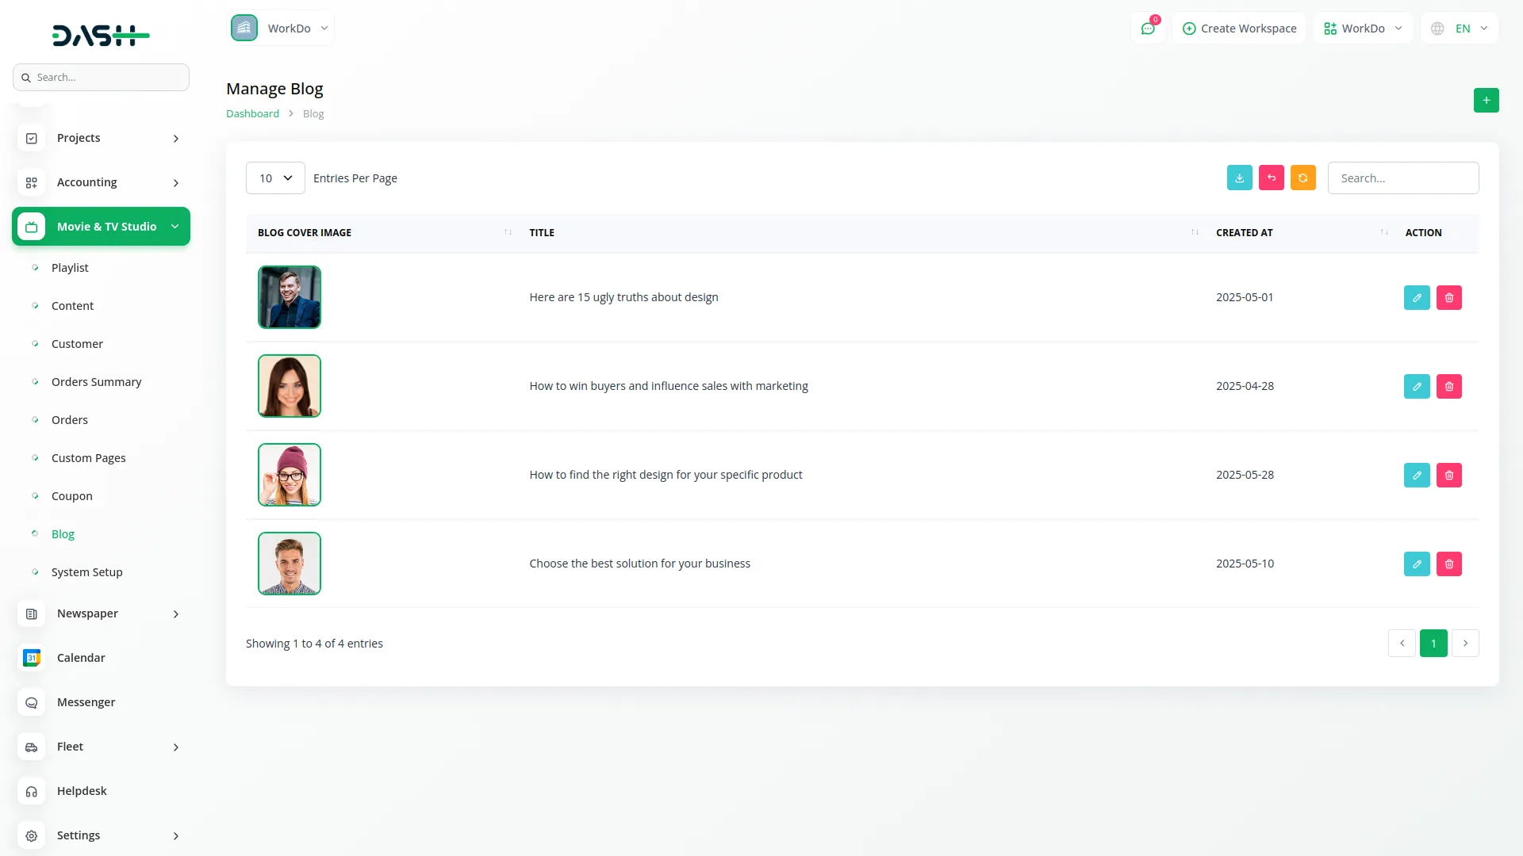
Task: Open Orders Summary in sidebar
Action: pos(96,382)
